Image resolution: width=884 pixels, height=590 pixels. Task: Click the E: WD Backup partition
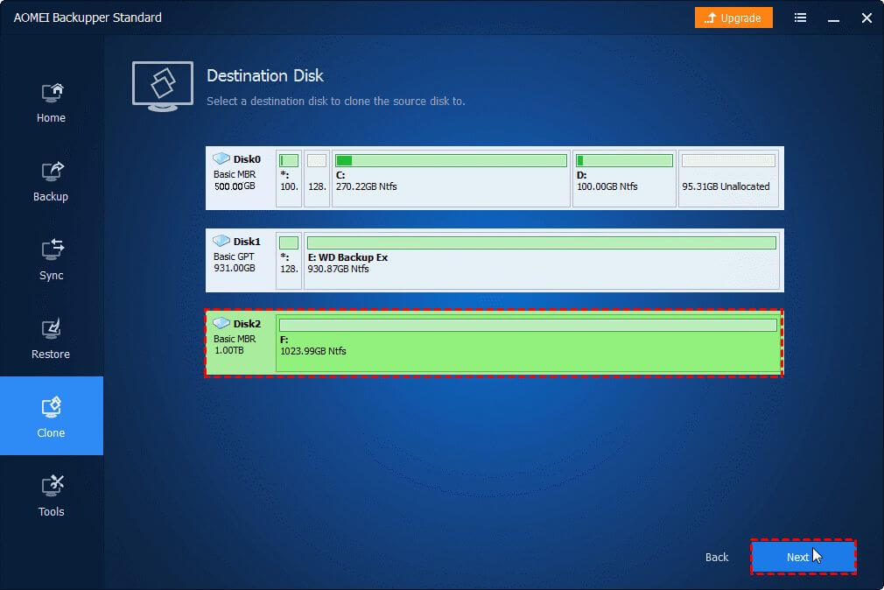pos(541,261)
